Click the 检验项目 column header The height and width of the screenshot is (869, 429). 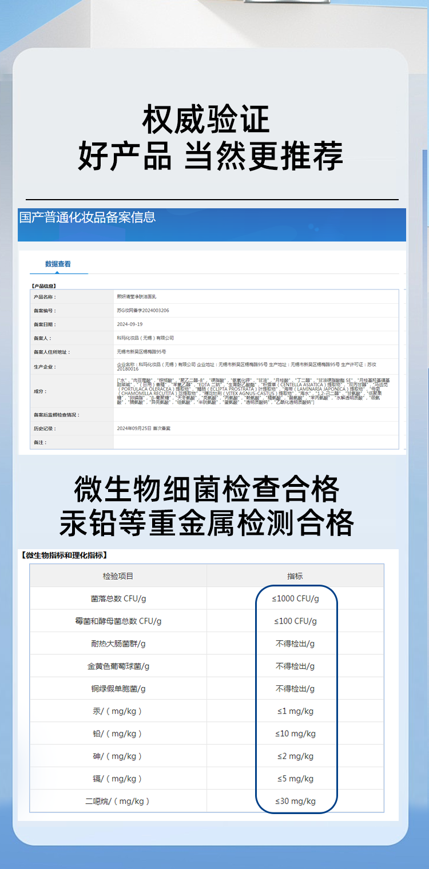(x=118, y=576)
